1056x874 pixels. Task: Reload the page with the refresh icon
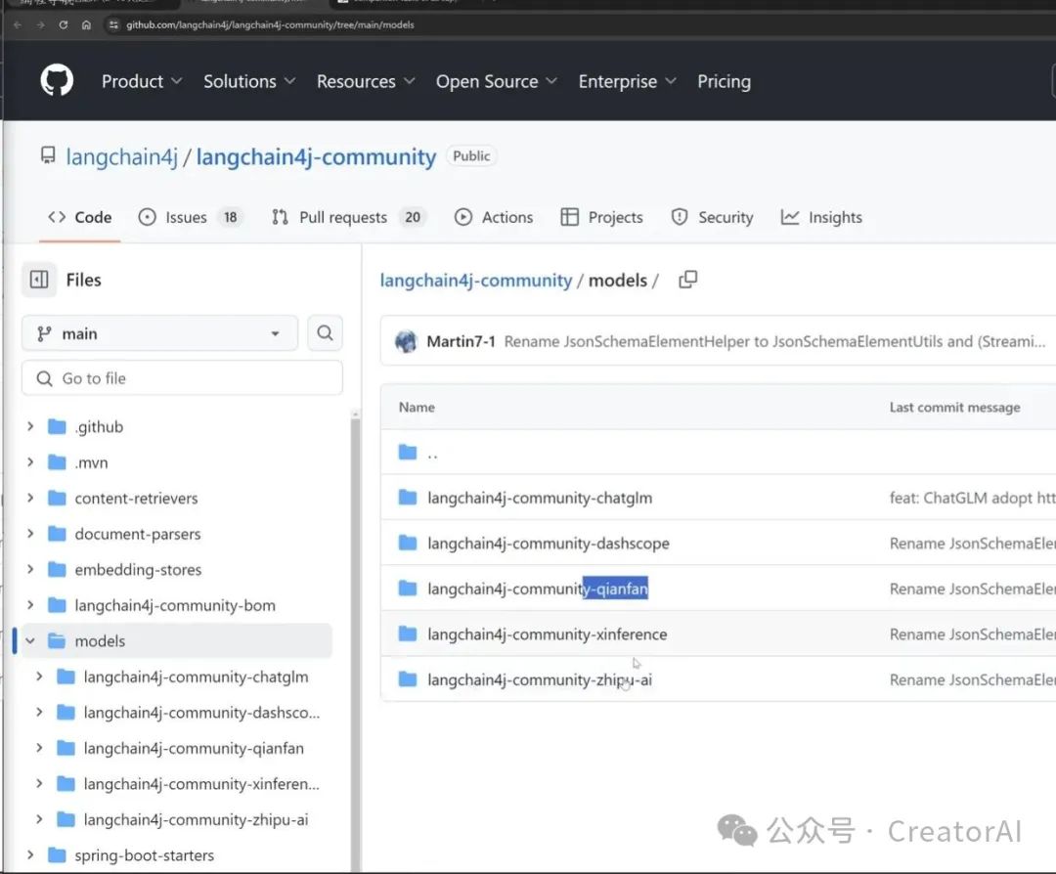(64, 24)
